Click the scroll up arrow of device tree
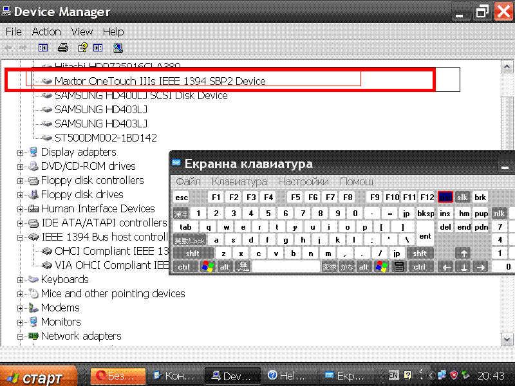 coord(507,67)
